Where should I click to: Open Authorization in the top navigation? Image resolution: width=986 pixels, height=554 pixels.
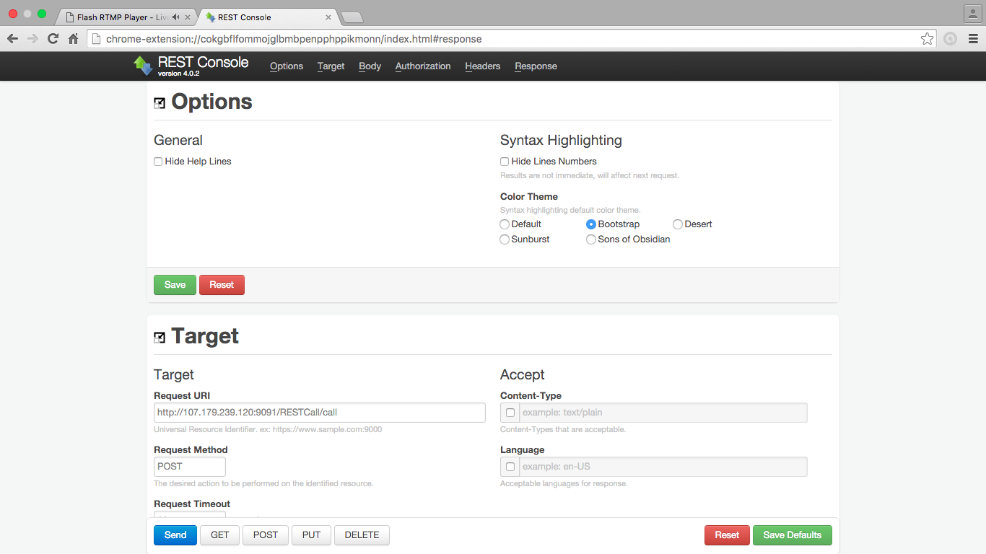[423, 66]
